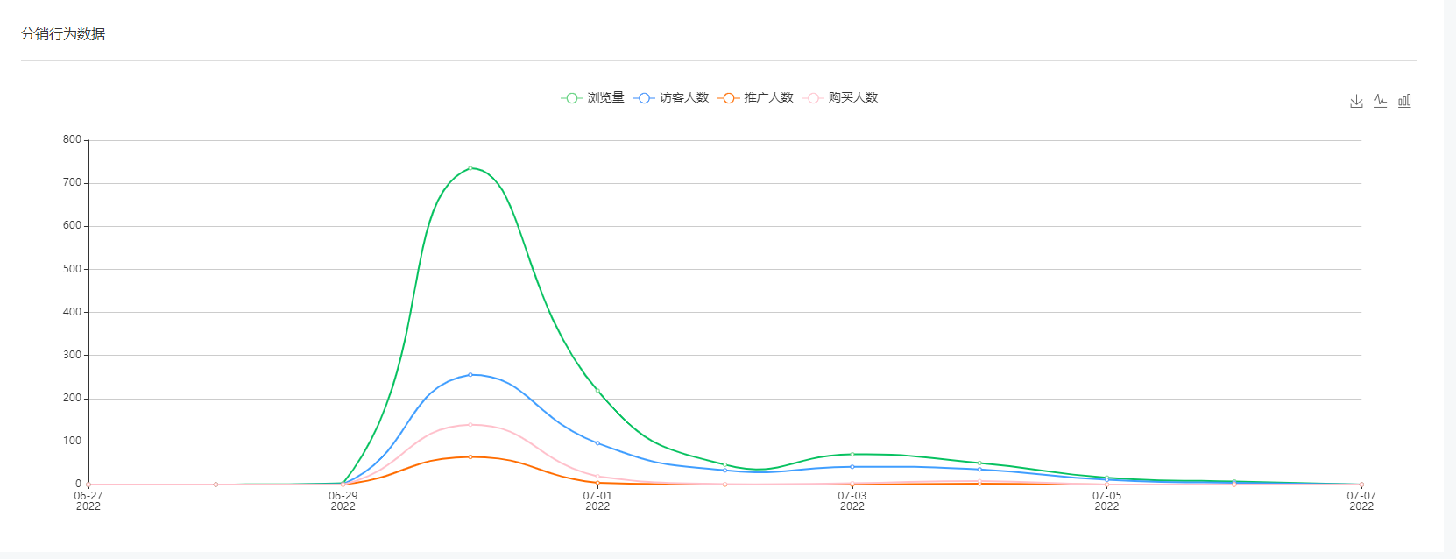
Task: Click the 06-29 2022 x-axis label
Action: tap(343, 500)
